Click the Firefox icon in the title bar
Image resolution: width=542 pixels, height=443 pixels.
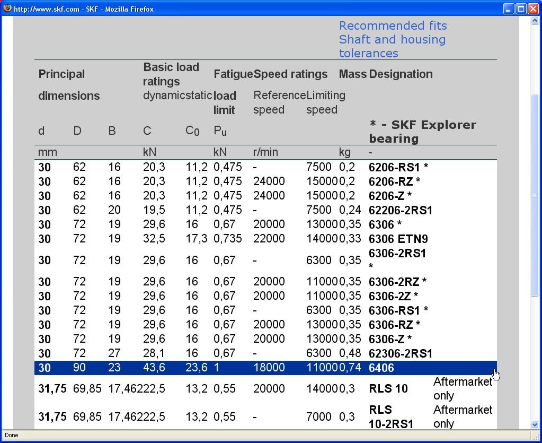(7, 8)
